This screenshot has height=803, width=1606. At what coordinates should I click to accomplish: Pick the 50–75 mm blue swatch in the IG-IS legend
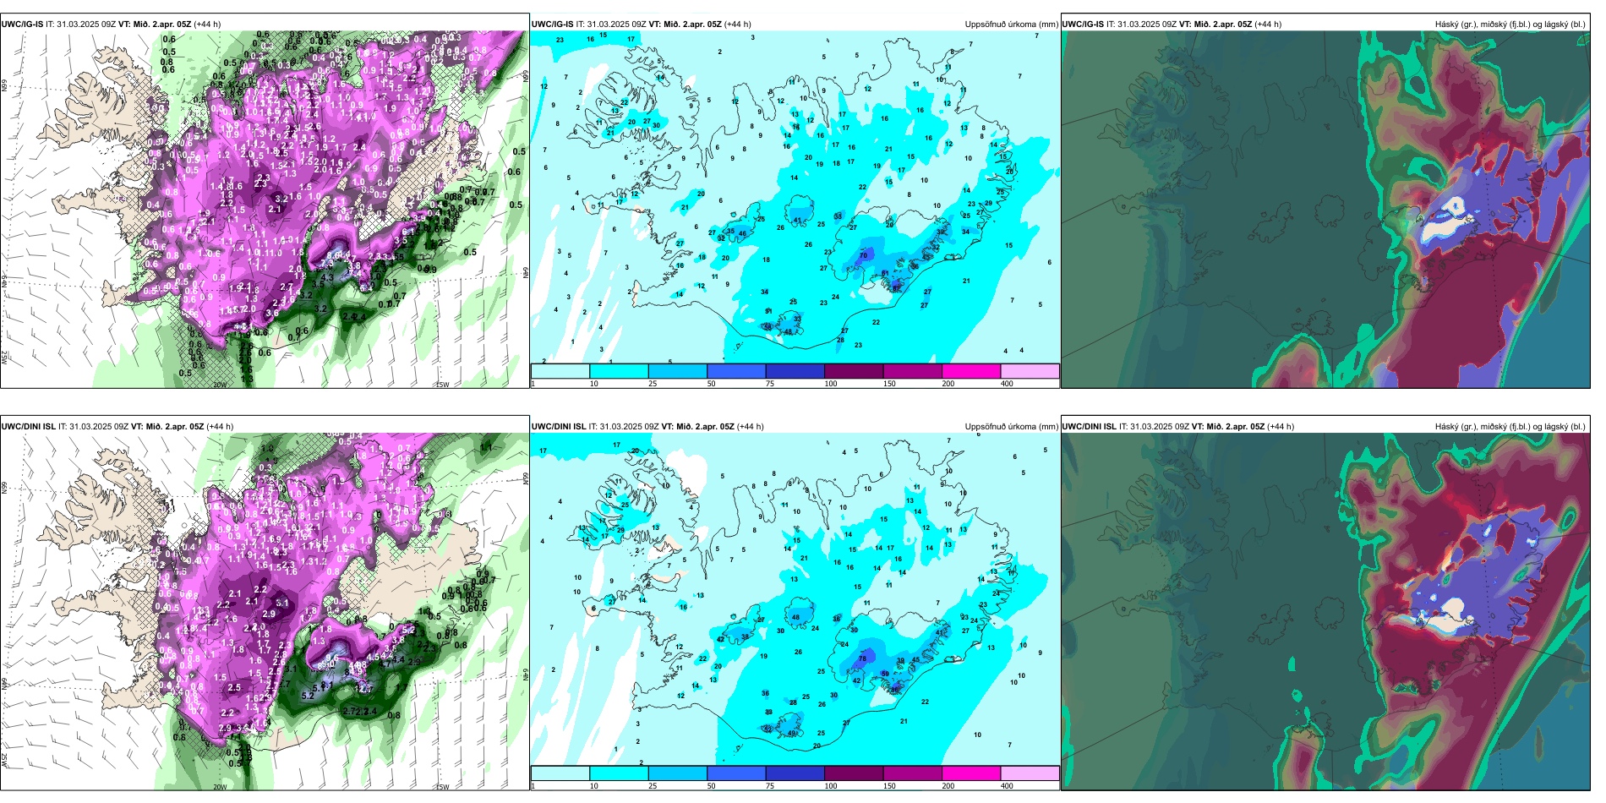click(x=736, y=371)
